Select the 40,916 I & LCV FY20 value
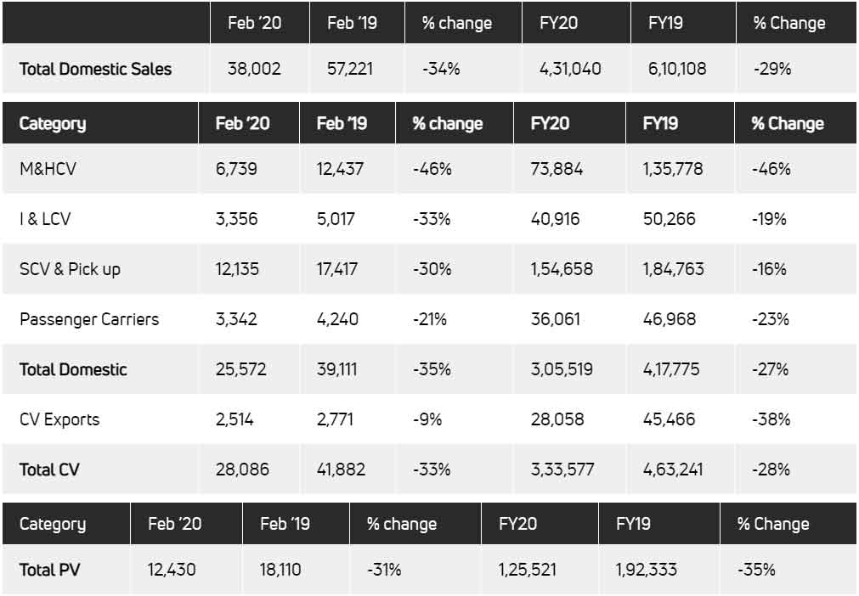The width and height of the screenshot is (859, 596). [x=555, y=219]
